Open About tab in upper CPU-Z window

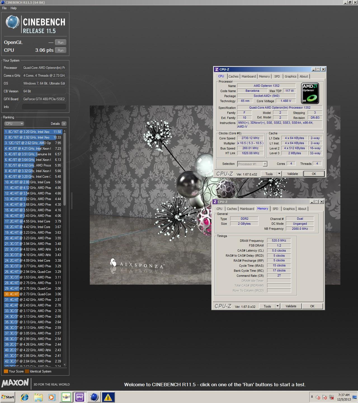[304, 76]
